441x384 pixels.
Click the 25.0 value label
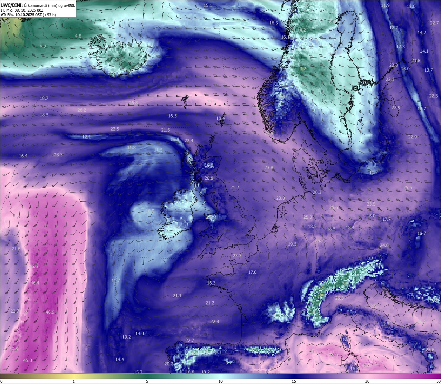point(308,217)
